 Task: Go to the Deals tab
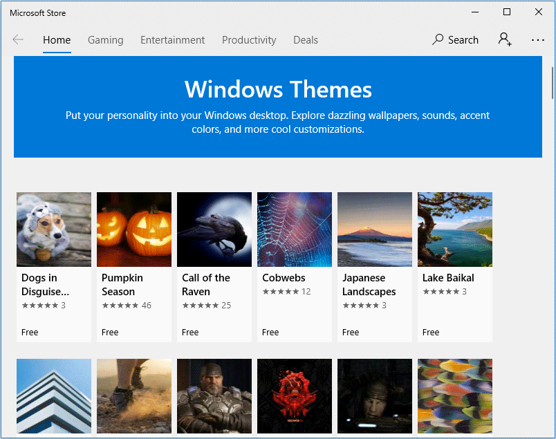point(306,40)
